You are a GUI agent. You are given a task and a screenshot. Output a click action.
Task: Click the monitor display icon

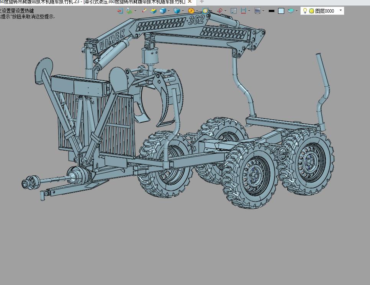pyautogui.click(x=257, y=11)
